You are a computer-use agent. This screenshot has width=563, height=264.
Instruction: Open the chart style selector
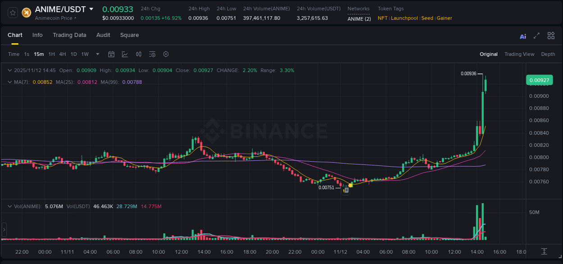pos(124,54)
